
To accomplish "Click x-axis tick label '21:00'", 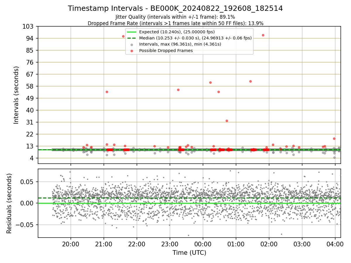I will [x=104, y=244].
